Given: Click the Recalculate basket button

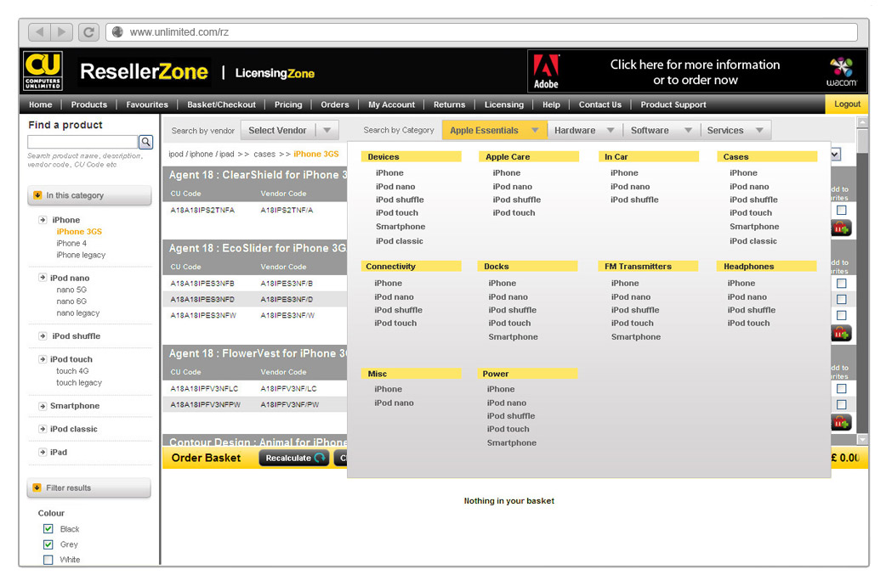Looking at the screenshot, I should (295, 458).
